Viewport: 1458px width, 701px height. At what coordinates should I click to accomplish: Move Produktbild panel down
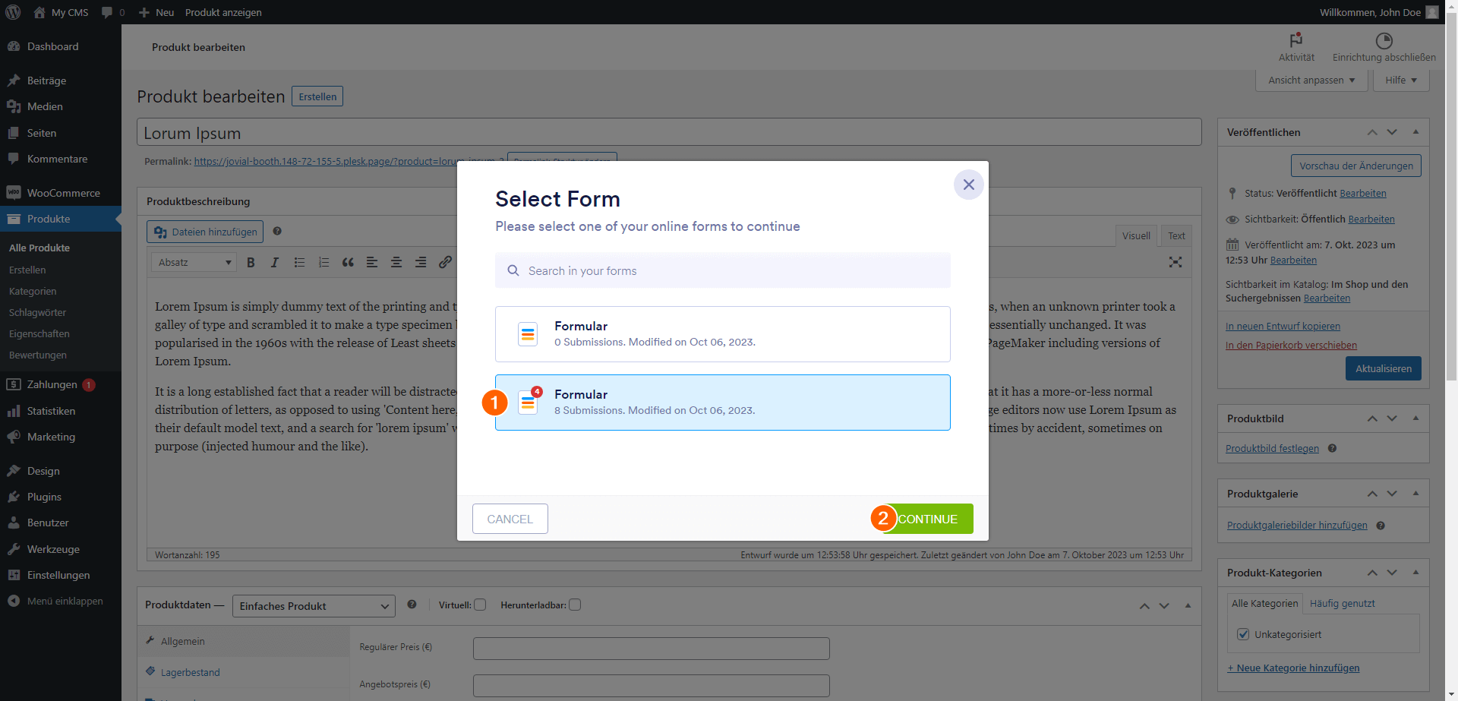click(1392, 418)
